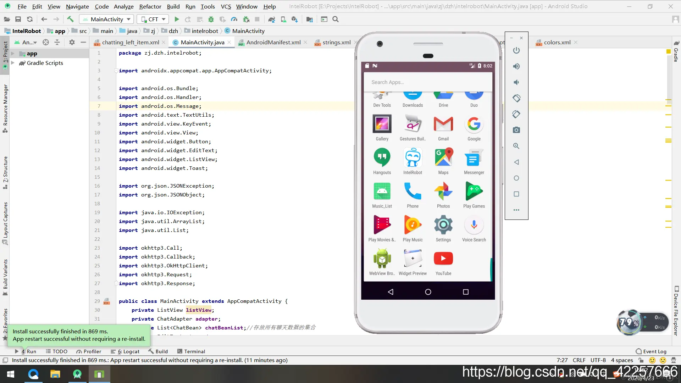The height and width of the screenshot is (383, 681).
Task: Take an emulator screenshot with the camera icon
Action: tap(516, 130)
